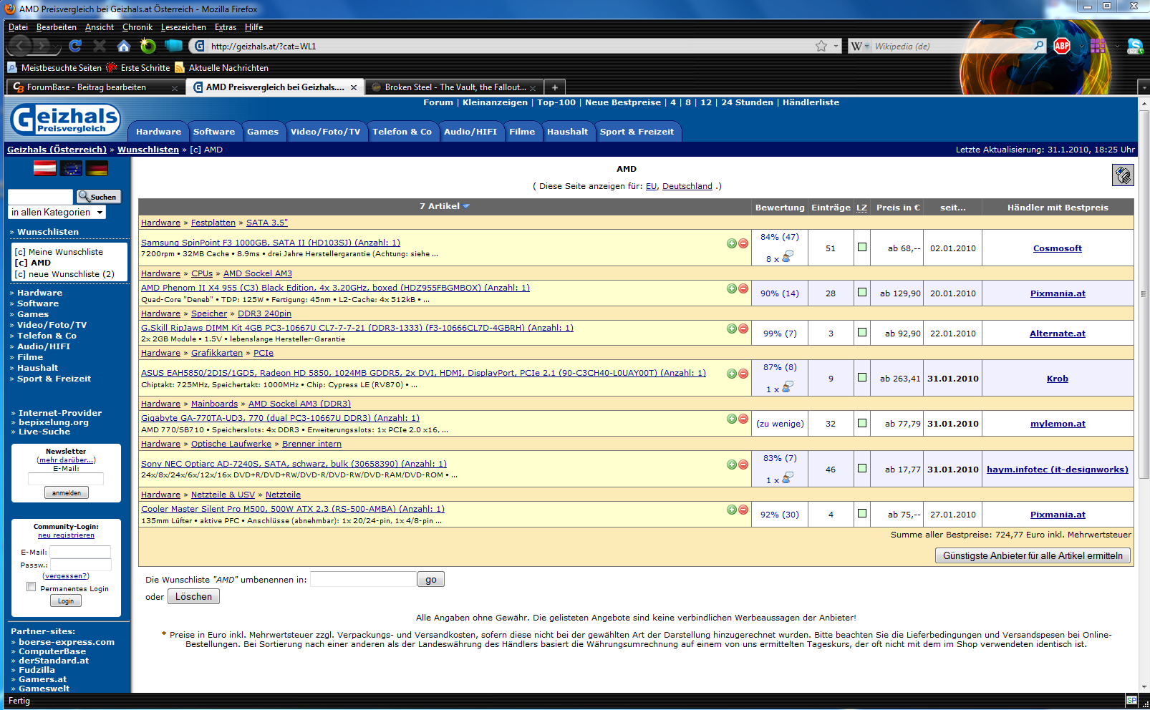1150x710 pixels.
Task: Click the 'Günstigste Anbieter für alle Artikel ermitteln' button
Action: point(1033,555)
